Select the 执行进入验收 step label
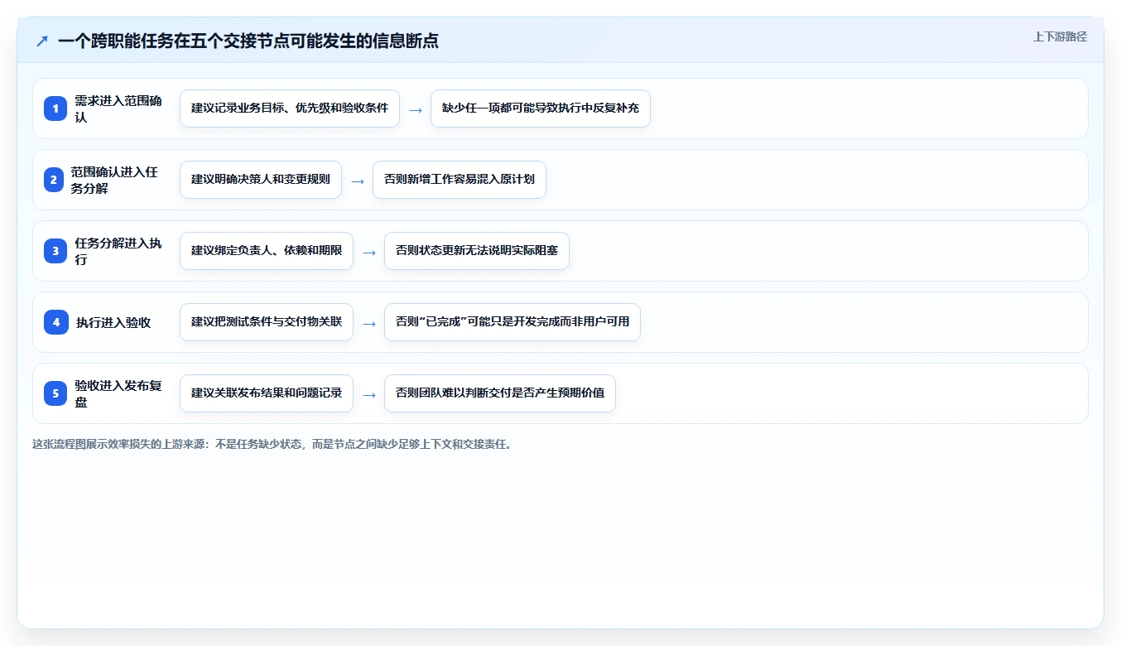This screenshot has height=646, width=1121. (113, 322)
